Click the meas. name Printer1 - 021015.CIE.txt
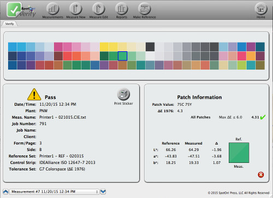 (63, 117)
